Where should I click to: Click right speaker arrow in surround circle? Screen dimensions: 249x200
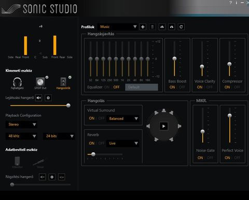pos(179,126)
